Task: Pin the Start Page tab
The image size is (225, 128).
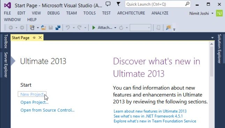Action: 34,38
